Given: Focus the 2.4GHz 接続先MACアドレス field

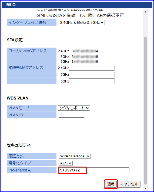Looking at the screenshot, I should [92, 68].
